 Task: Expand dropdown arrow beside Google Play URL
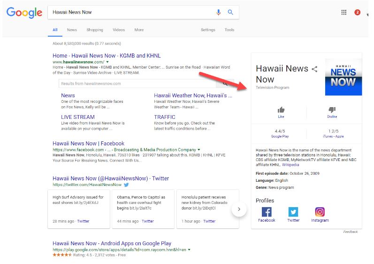click(189, 250)
